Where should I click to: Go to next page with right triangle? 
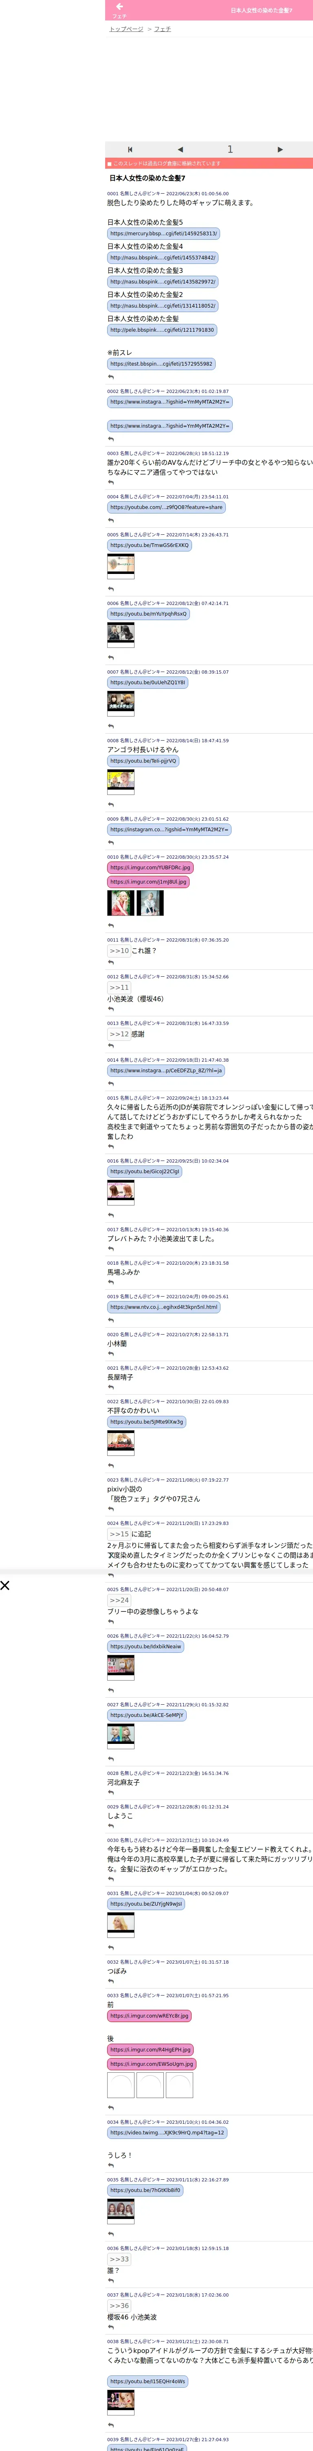(x=280, y=150)
